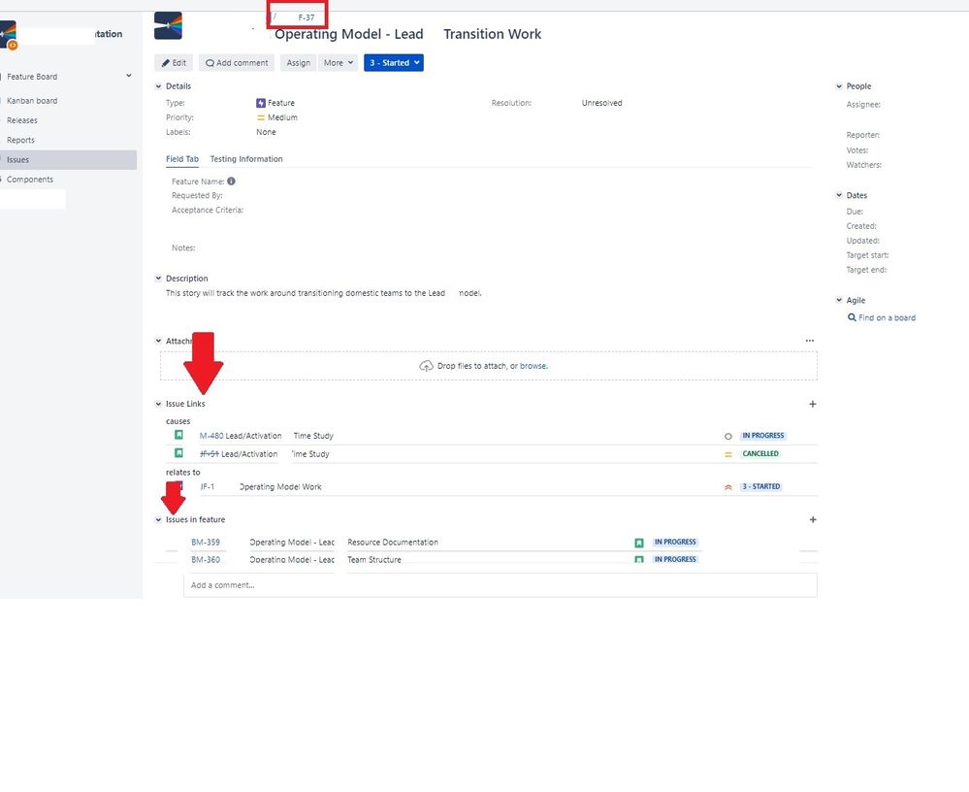Click the Medium priority icon
Screen dimensions: 969x792
coord(259,117)
